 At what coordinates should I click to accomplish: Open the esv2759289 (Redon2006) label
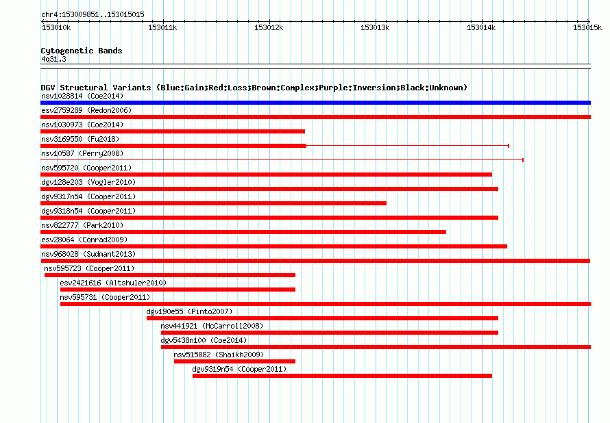click(86, 110)
